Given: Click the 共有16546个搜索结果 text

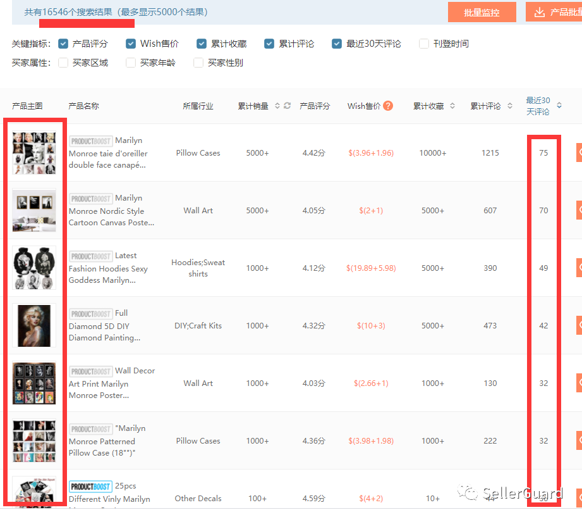Looking at the screenshot, I should (68, 12).
